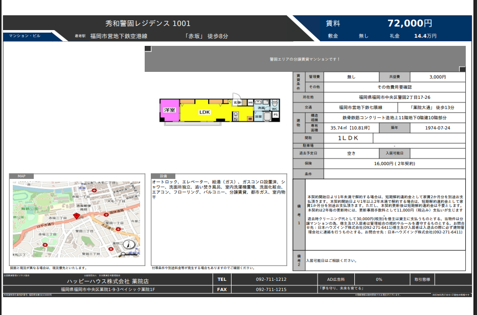
Task: Click the dark square at banner's top-left corner
Action: pyautogui.click(x=148, y=49)
